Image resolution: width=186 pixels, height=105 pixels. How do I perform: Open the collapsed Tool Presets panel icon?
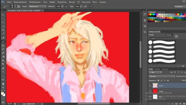[145, 32]
